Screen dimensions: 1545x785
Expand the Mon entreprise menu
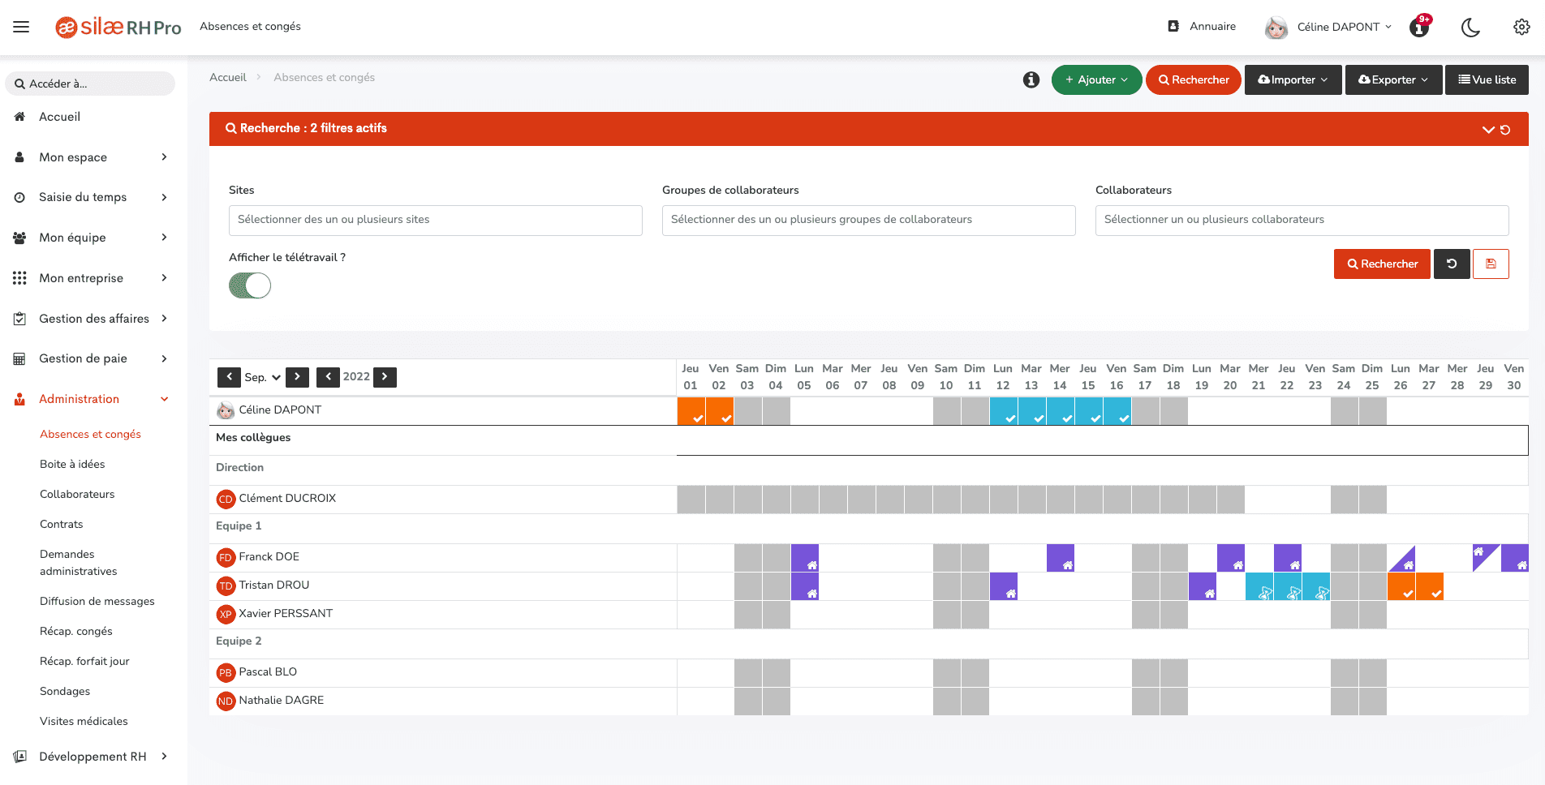tap(82, 278)
